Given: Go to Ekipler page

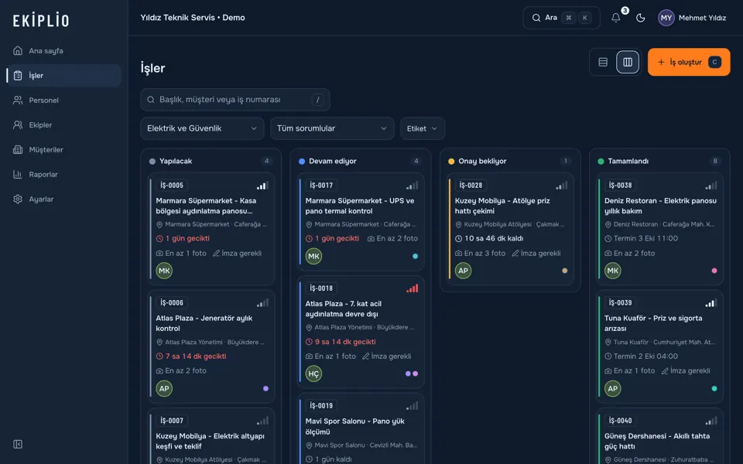Looking at the screenshot, I should 63,125.
